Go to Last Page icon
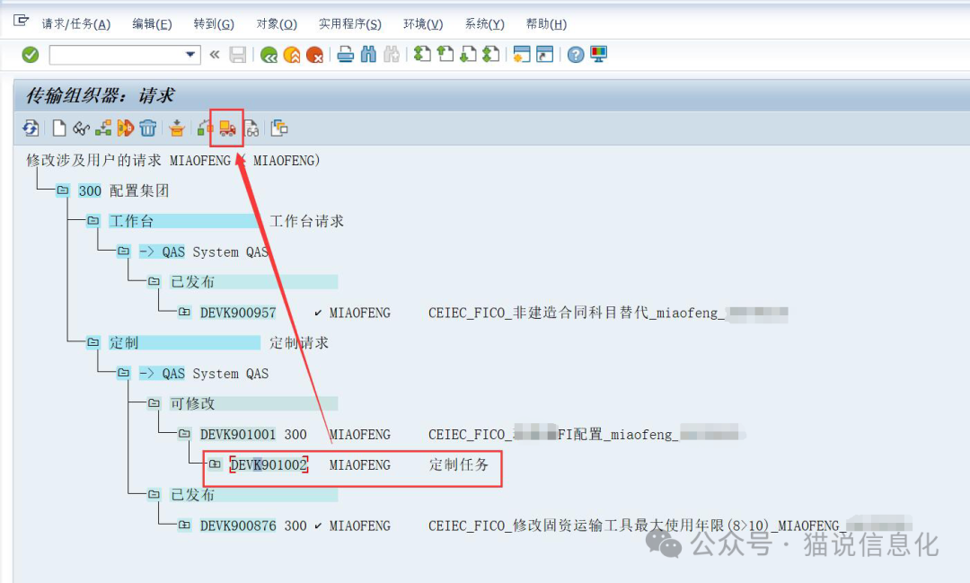 pos(491,55)
